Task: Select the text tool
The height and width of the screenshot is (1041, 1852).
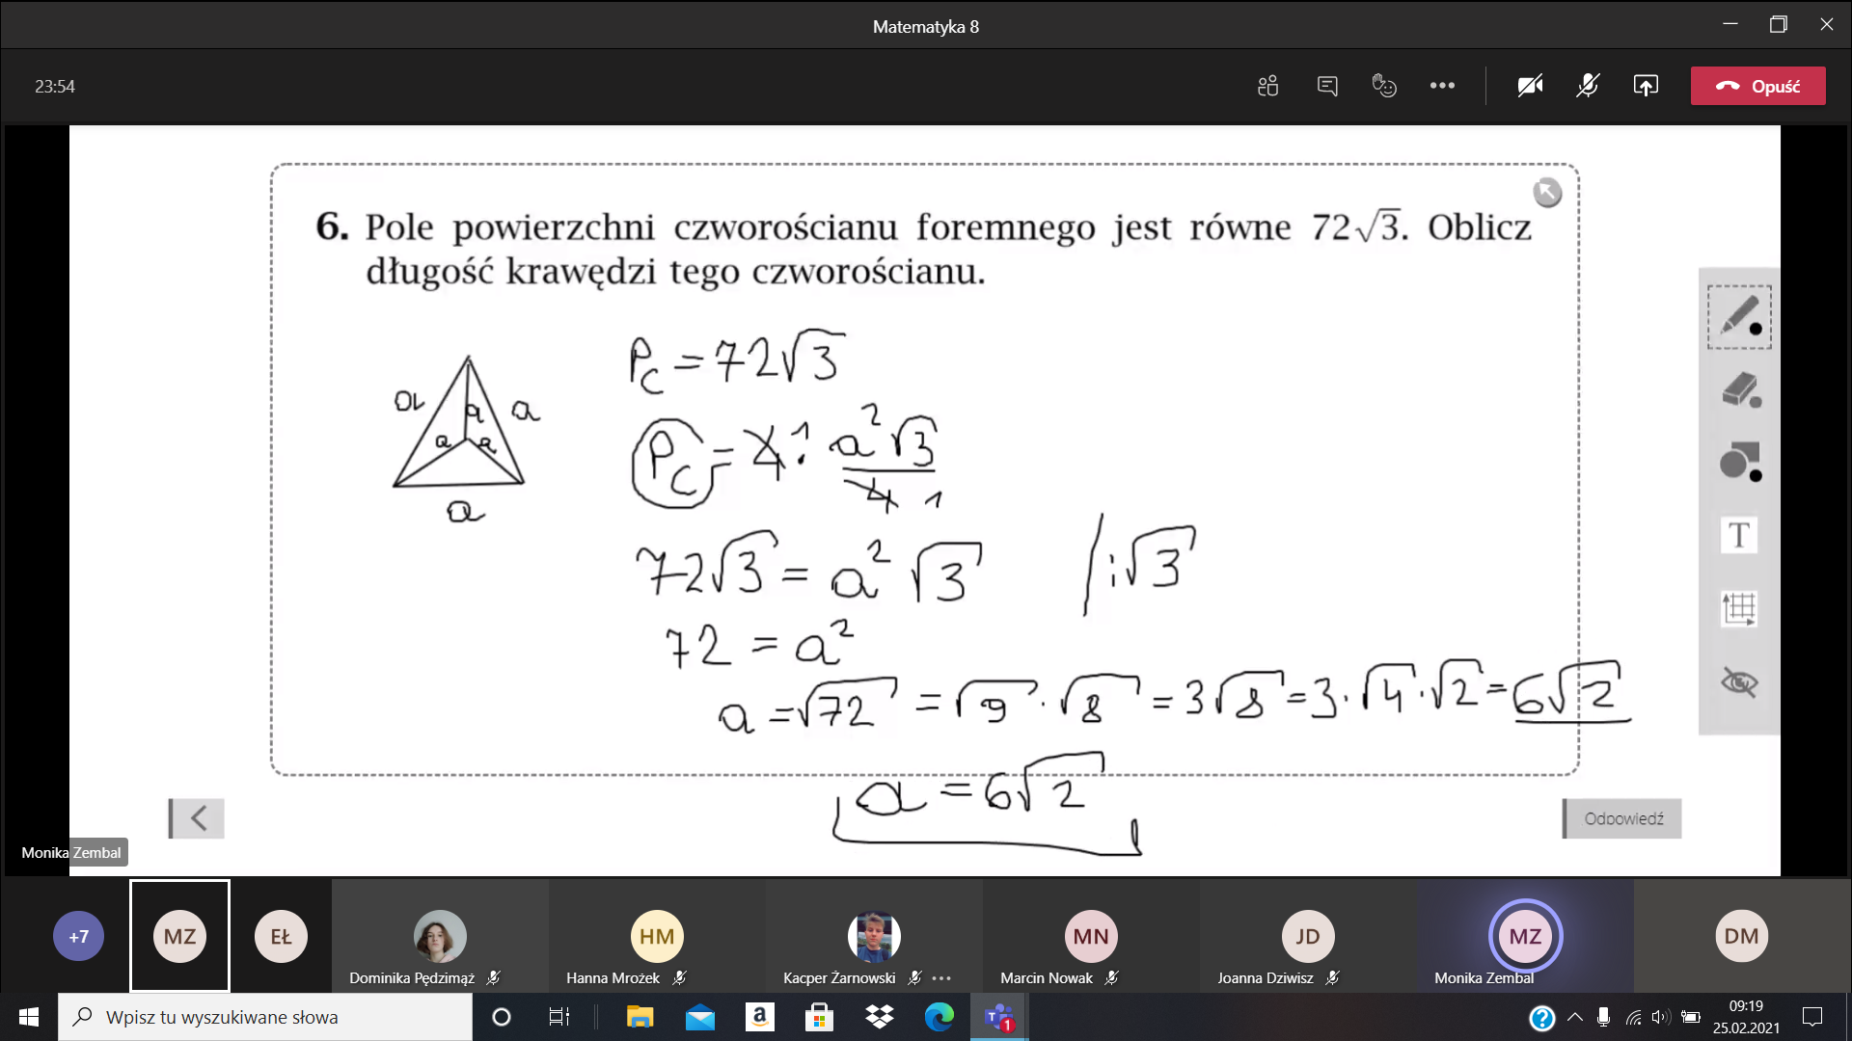Action: (x=1739, y=535)
